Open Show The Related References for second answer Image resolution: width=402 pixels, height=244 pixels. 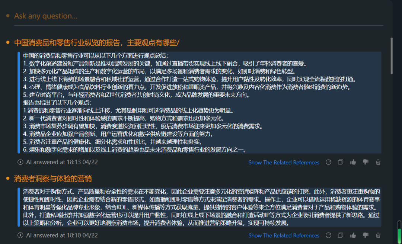[284, 235]
